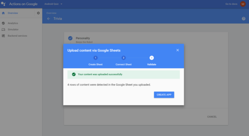
Task: Open the Go to docs link
Action: point(231,4)
